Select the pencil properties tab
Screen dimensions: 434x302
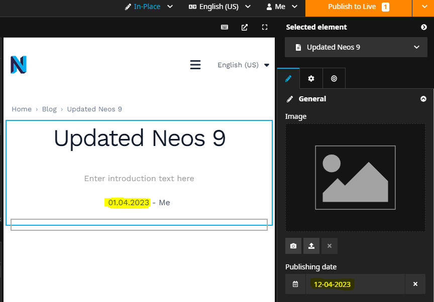tap(288, 78)
